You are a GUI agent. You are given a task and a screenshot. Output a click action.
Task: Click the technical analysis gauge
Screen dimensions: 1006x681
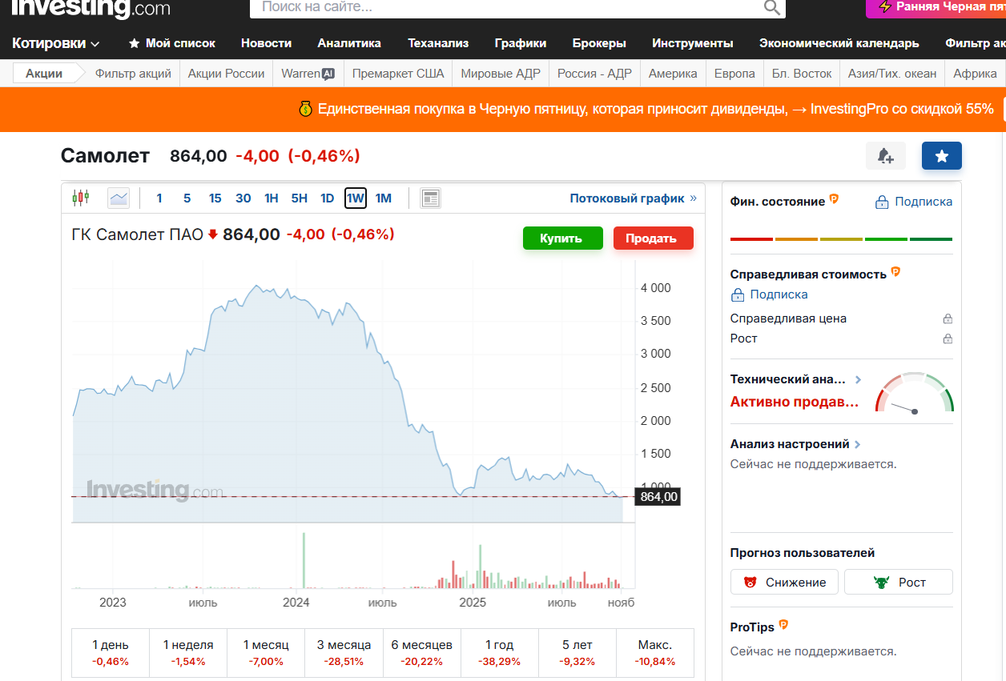pos(914,394)
